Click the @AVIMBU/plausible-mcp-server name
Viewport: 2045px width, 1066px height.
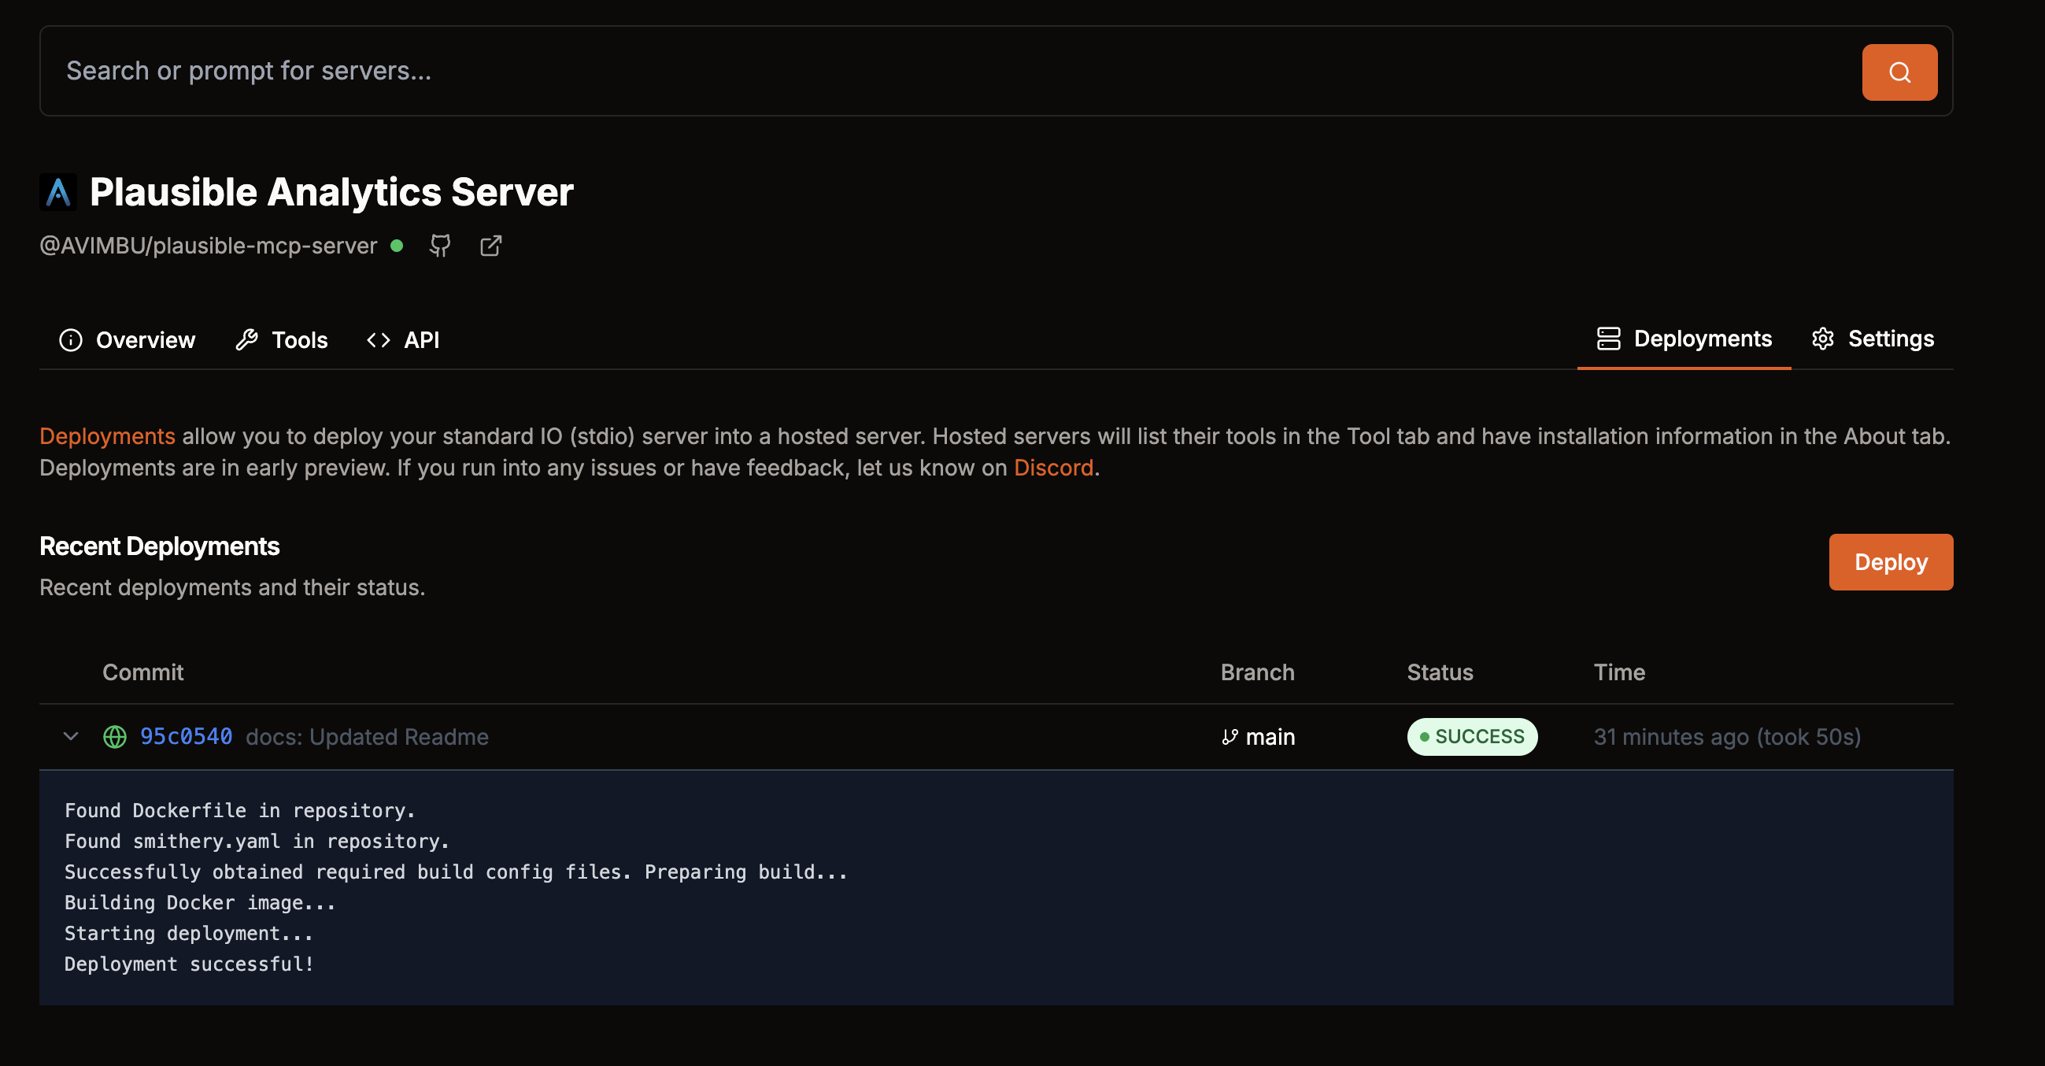point(209,246)
